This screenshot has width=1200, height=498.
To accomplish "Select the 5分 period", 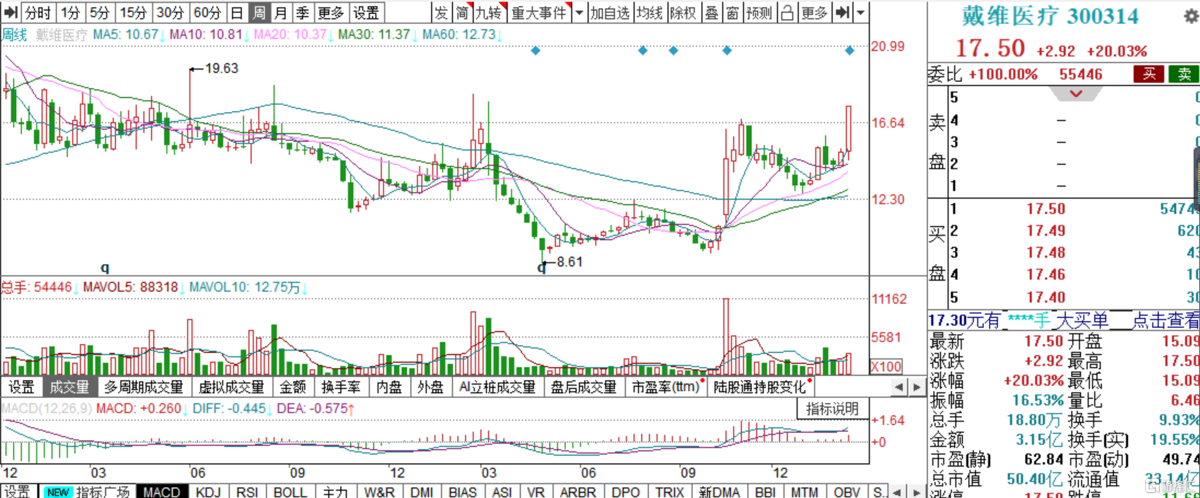I will (99, 12).
